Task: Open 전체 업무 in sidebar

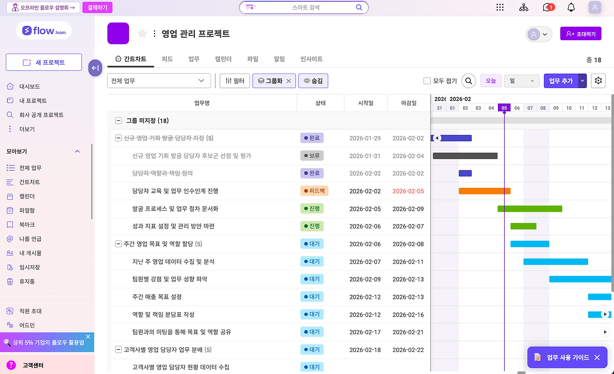Action: (x=30, y=168)
